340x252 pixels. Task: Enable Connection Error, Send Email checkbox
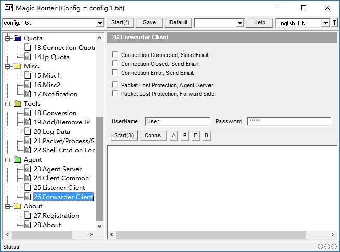click(115, 73)
